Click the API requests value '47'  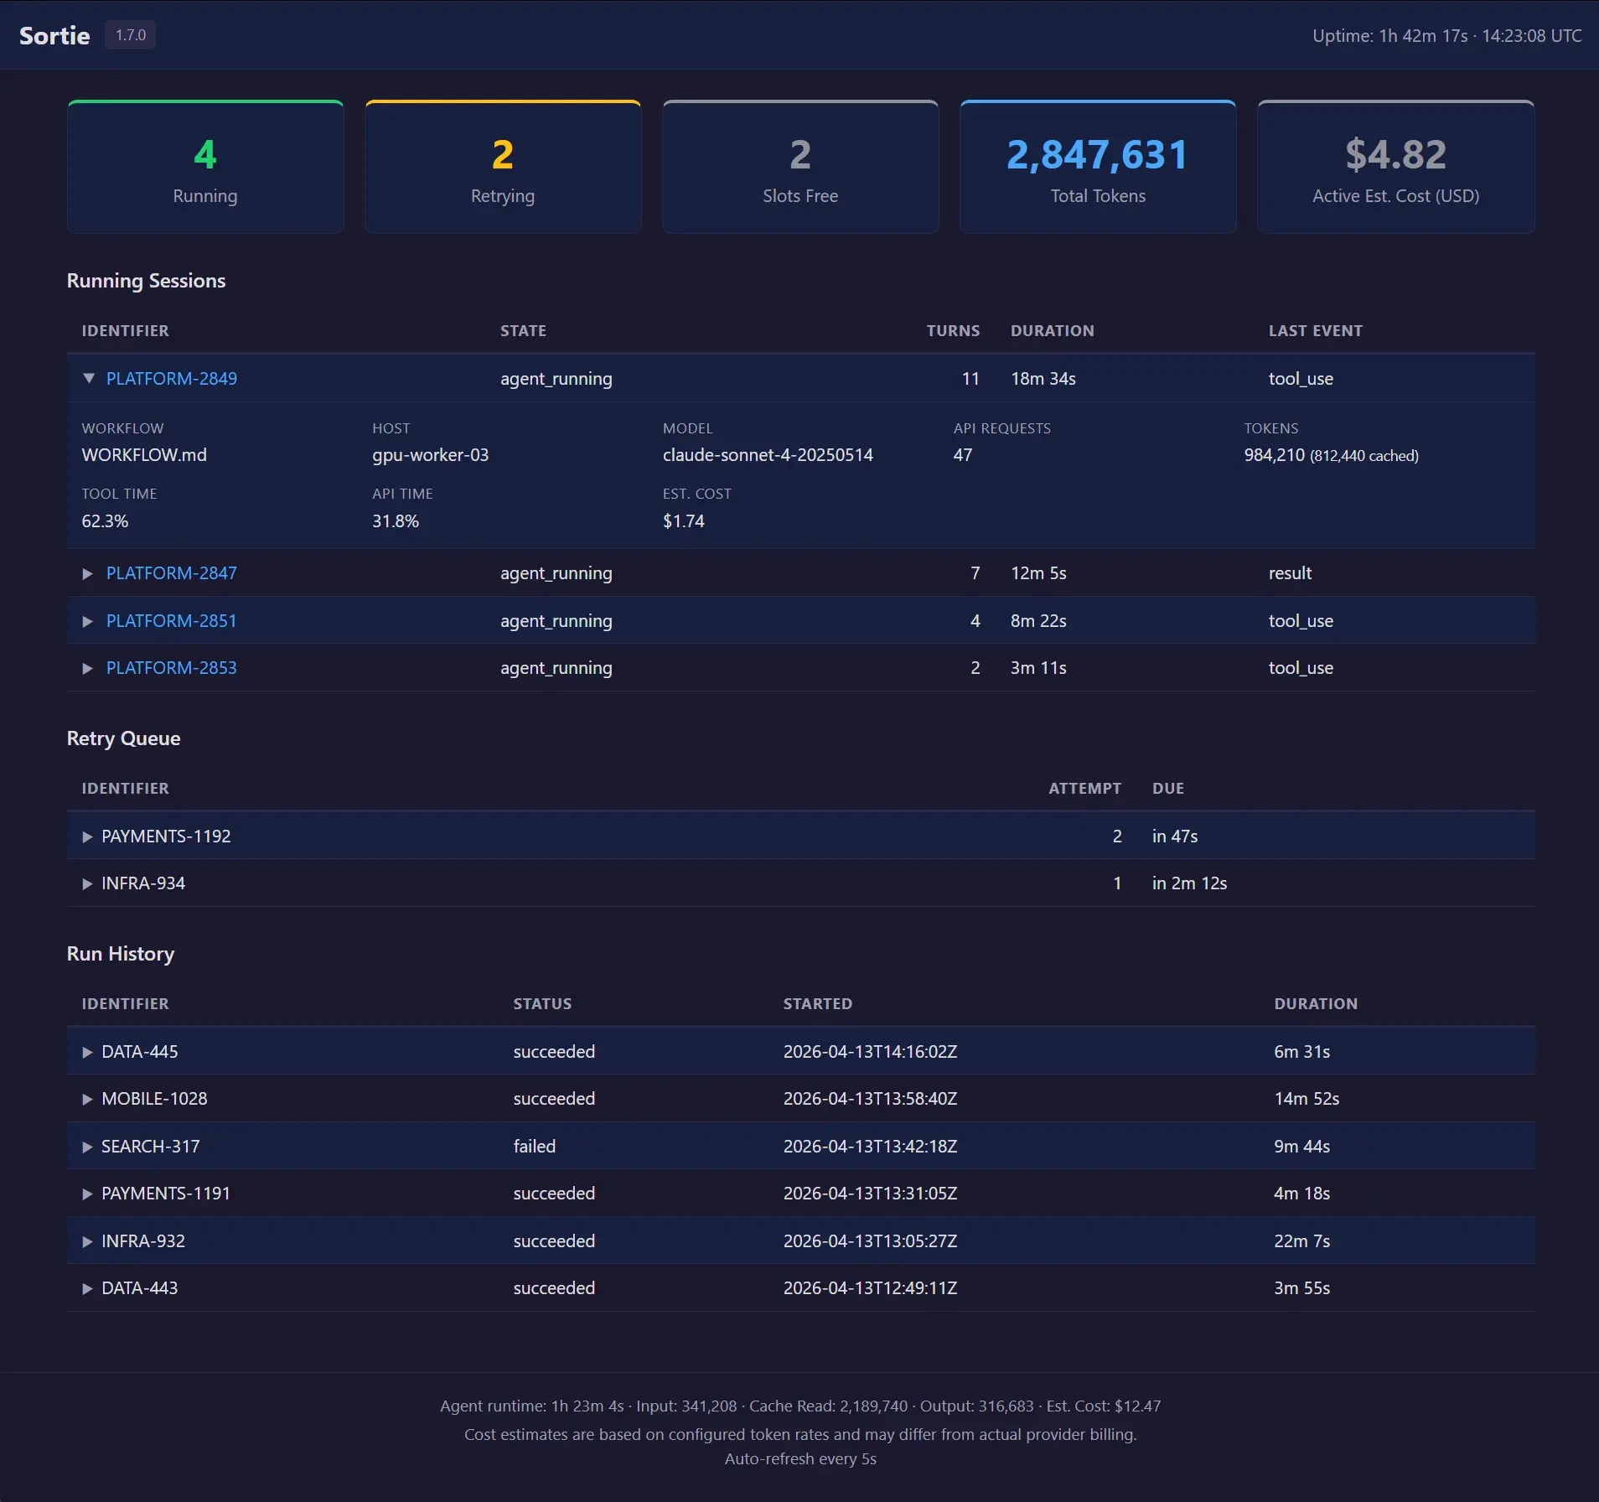[963, 455]
